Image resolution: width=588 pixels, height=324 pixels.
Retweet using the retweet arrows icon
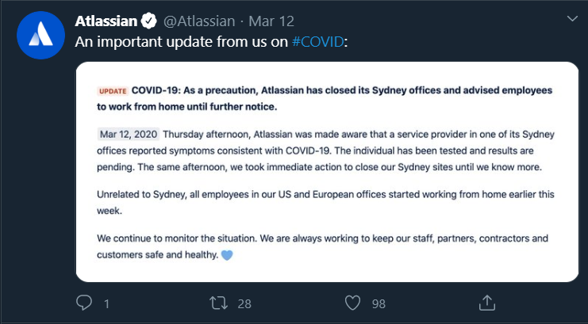coord(219,303)
